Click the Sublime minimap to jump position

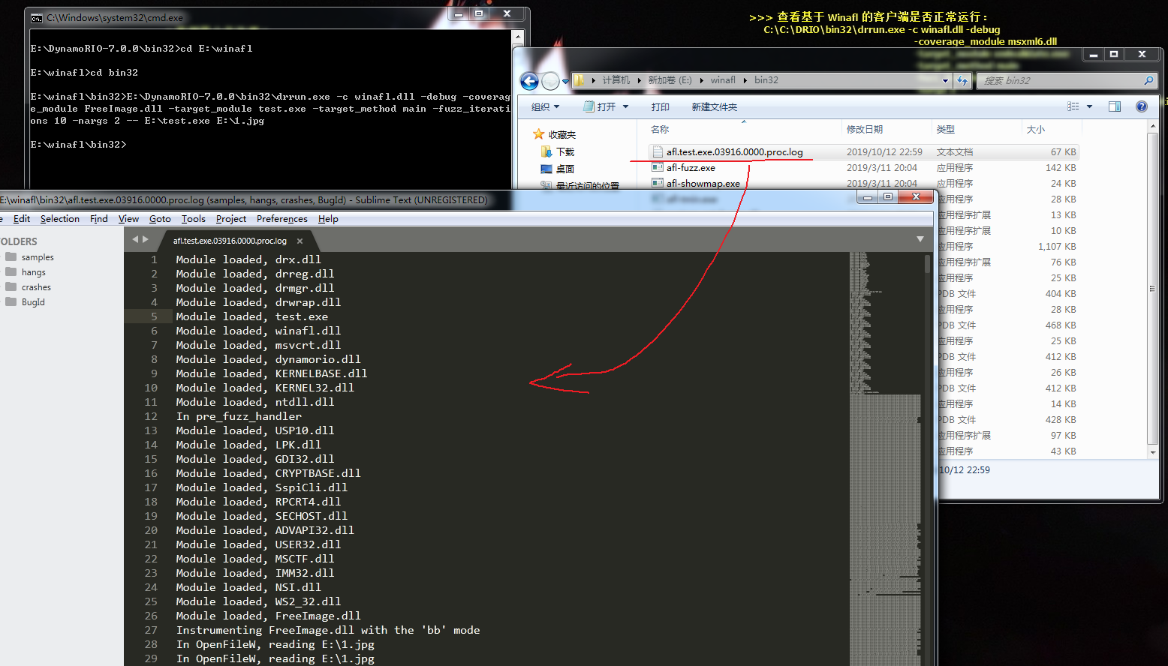point(886,450)
